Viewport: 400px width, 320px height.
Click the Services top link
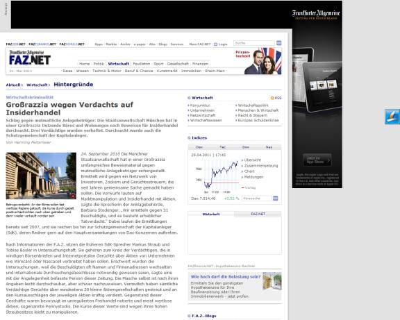point(177,44)
